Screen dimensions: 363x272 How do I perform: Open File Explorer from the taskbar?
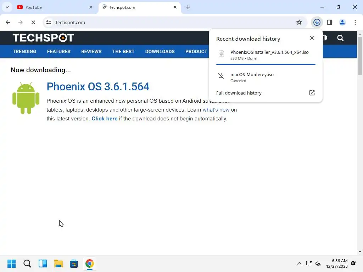coord(58,263)
